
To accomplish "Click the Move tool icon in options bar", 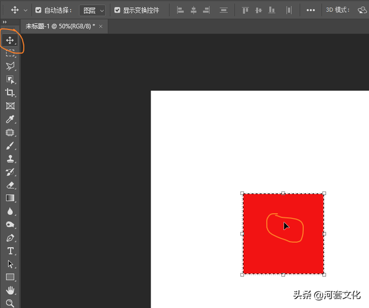I will [15, 10].
